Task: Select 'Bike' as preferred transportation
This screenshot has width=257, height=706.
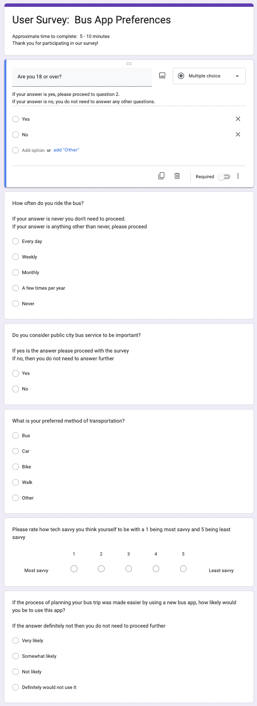Action: [16, 466]
